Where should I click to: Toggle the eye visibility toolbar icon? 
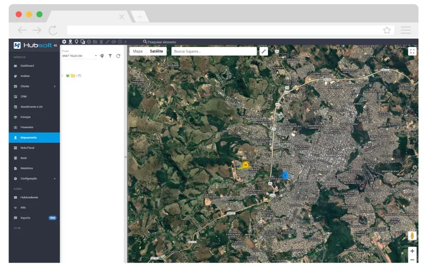click(113, 42)
